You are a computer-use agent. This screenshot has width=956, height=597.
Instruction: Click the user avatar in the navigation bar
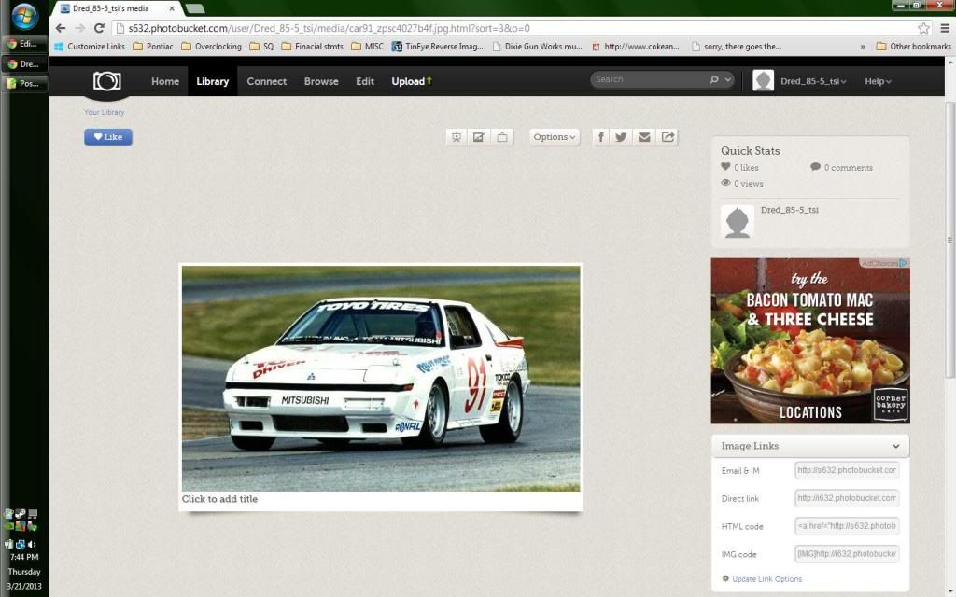(763, 80)
